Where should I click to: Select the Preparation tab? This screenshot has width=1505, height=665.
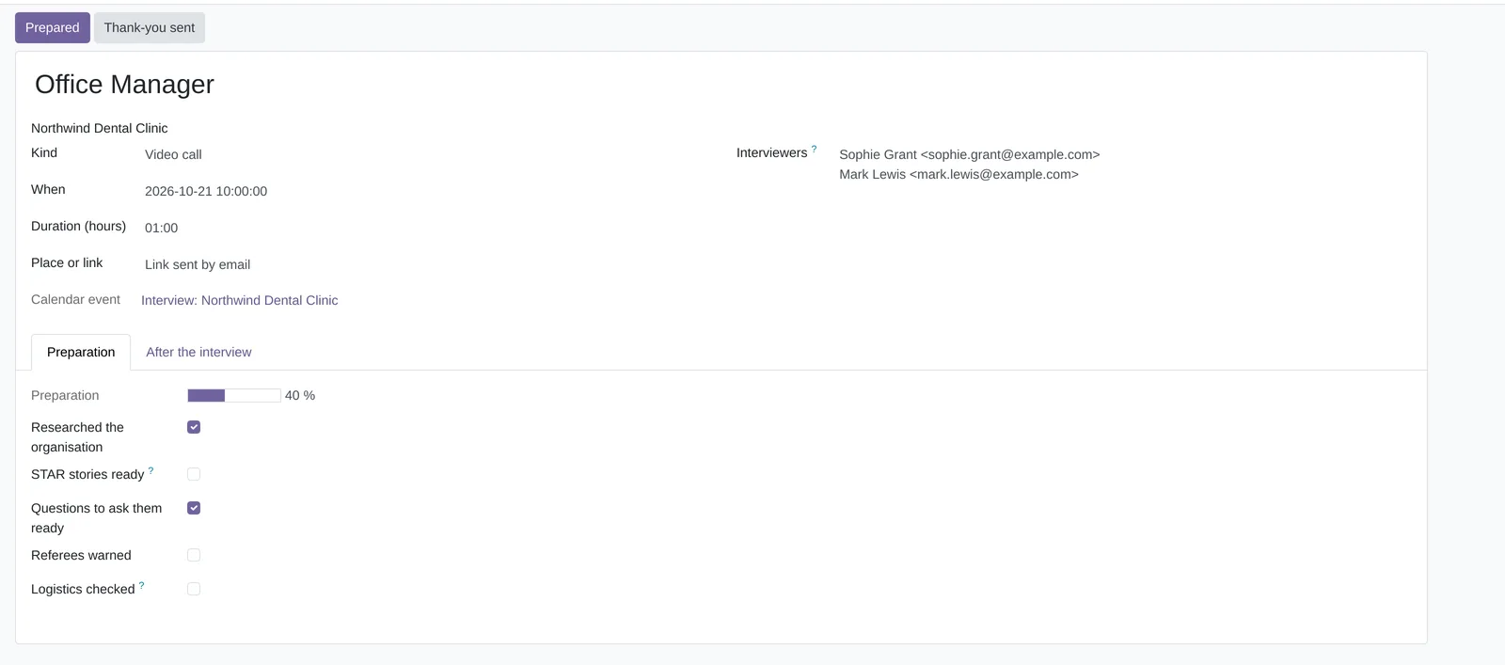click(x=81, y=352)
